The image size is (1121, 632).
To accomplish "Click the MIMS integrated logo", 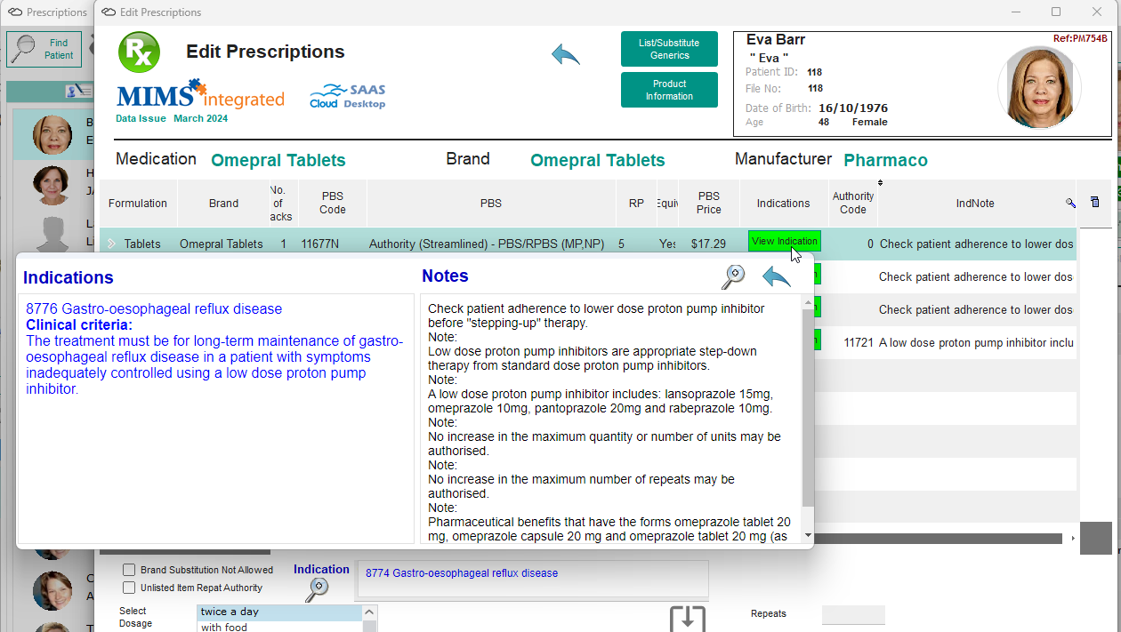I will click(200, 95).
